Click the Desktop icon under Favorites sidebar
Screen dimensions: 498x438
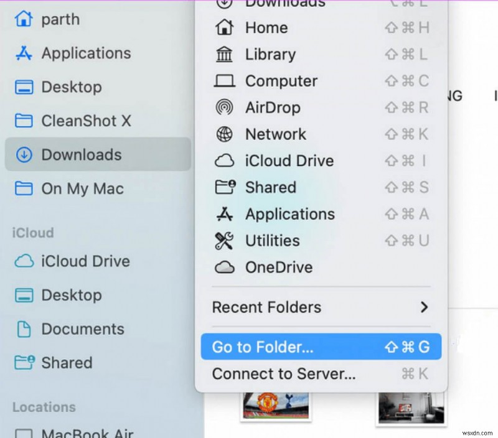[24, 87]
